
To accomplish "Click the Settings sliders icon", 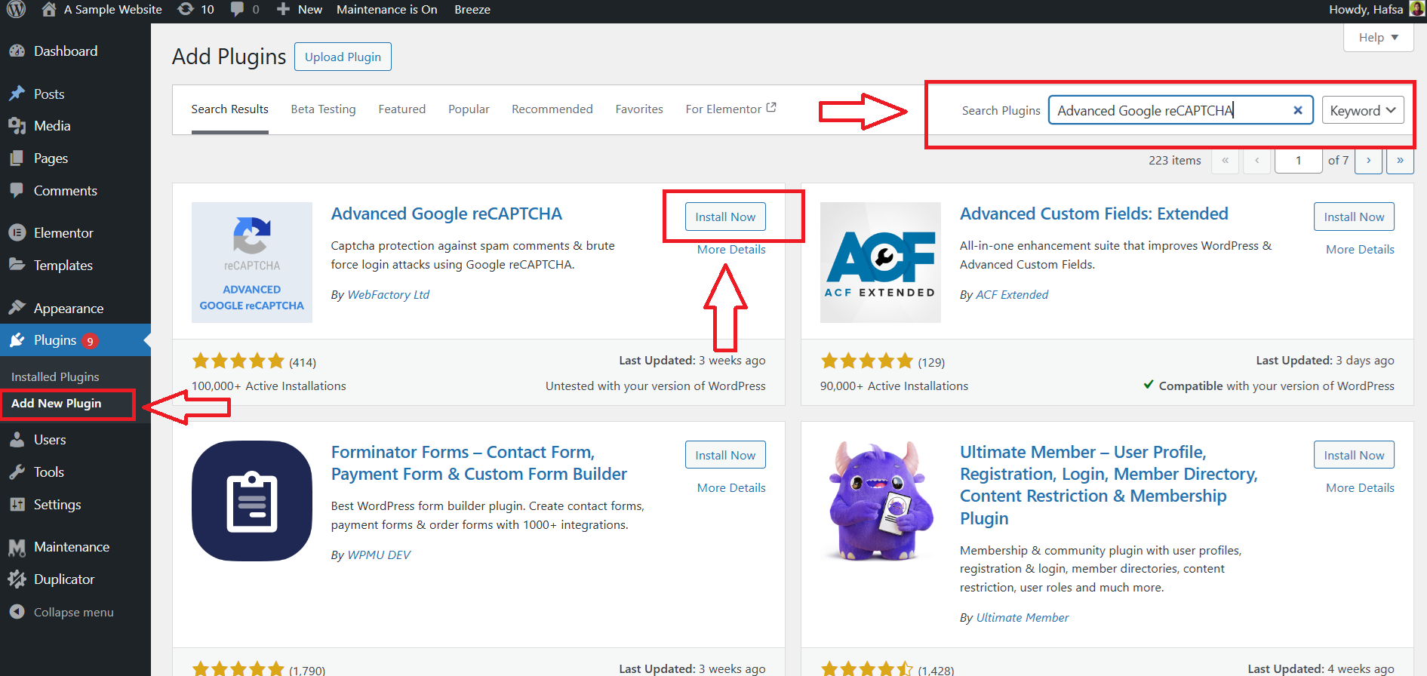I will [17, 504].
